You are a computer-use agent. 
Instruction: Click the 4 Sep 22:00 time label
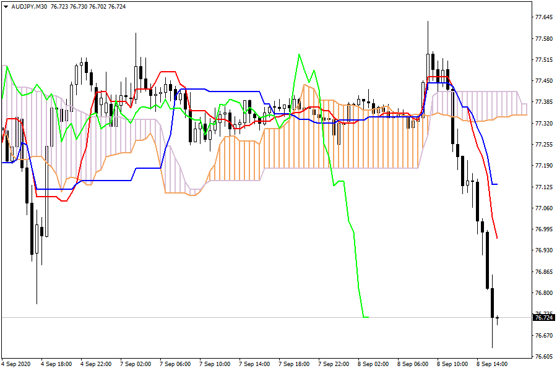coord(96,364)
